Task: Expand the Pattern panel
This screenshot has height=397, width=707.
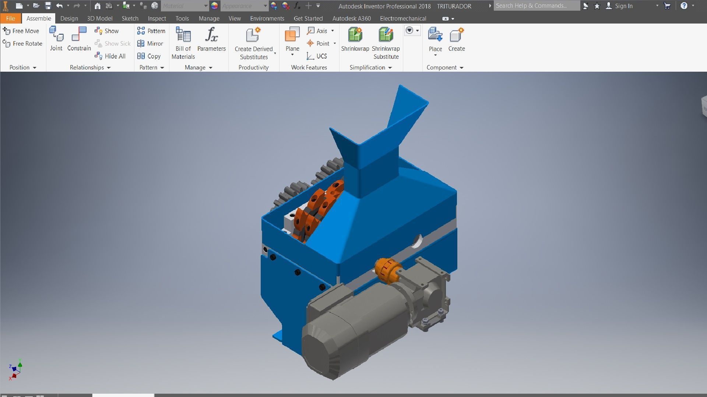Action: [152, 68]
